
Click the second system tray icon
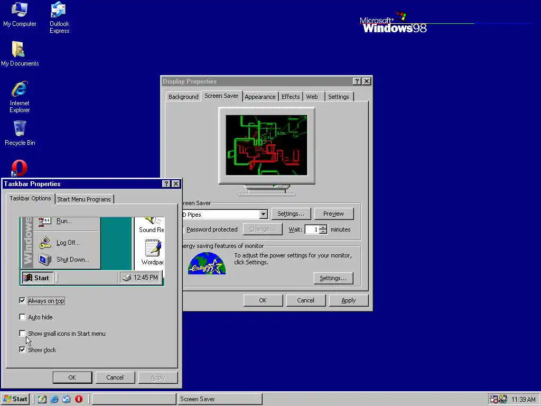coord(503,399)
